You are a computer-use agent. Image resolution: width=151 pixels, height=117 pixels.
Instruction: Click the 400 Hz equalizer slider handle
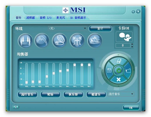tap(39, 82)
